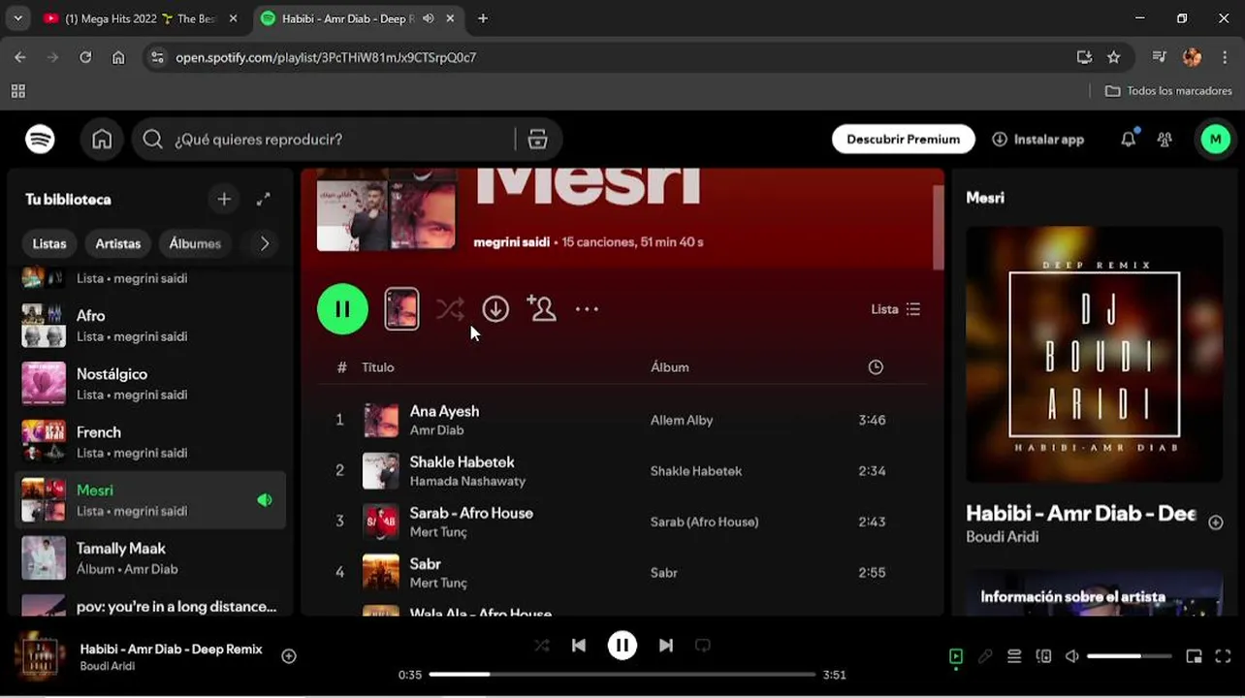
Task: Click the Instalar app button
Action: pos(1037,140)
